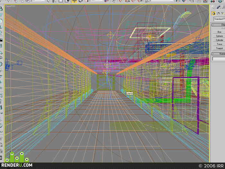Select the Move tool in the toolbar
Screen dimensions: 225x169
coord(74,1)
